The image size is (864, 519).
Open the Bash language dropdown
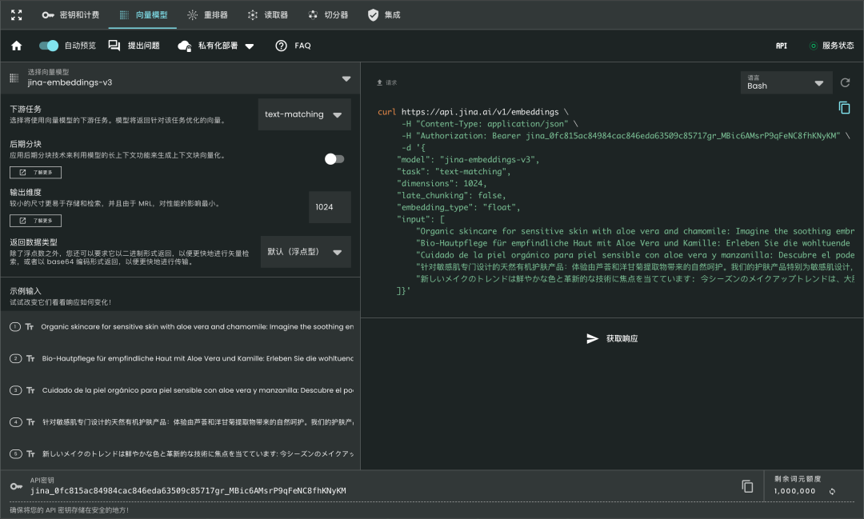point(786,82)
